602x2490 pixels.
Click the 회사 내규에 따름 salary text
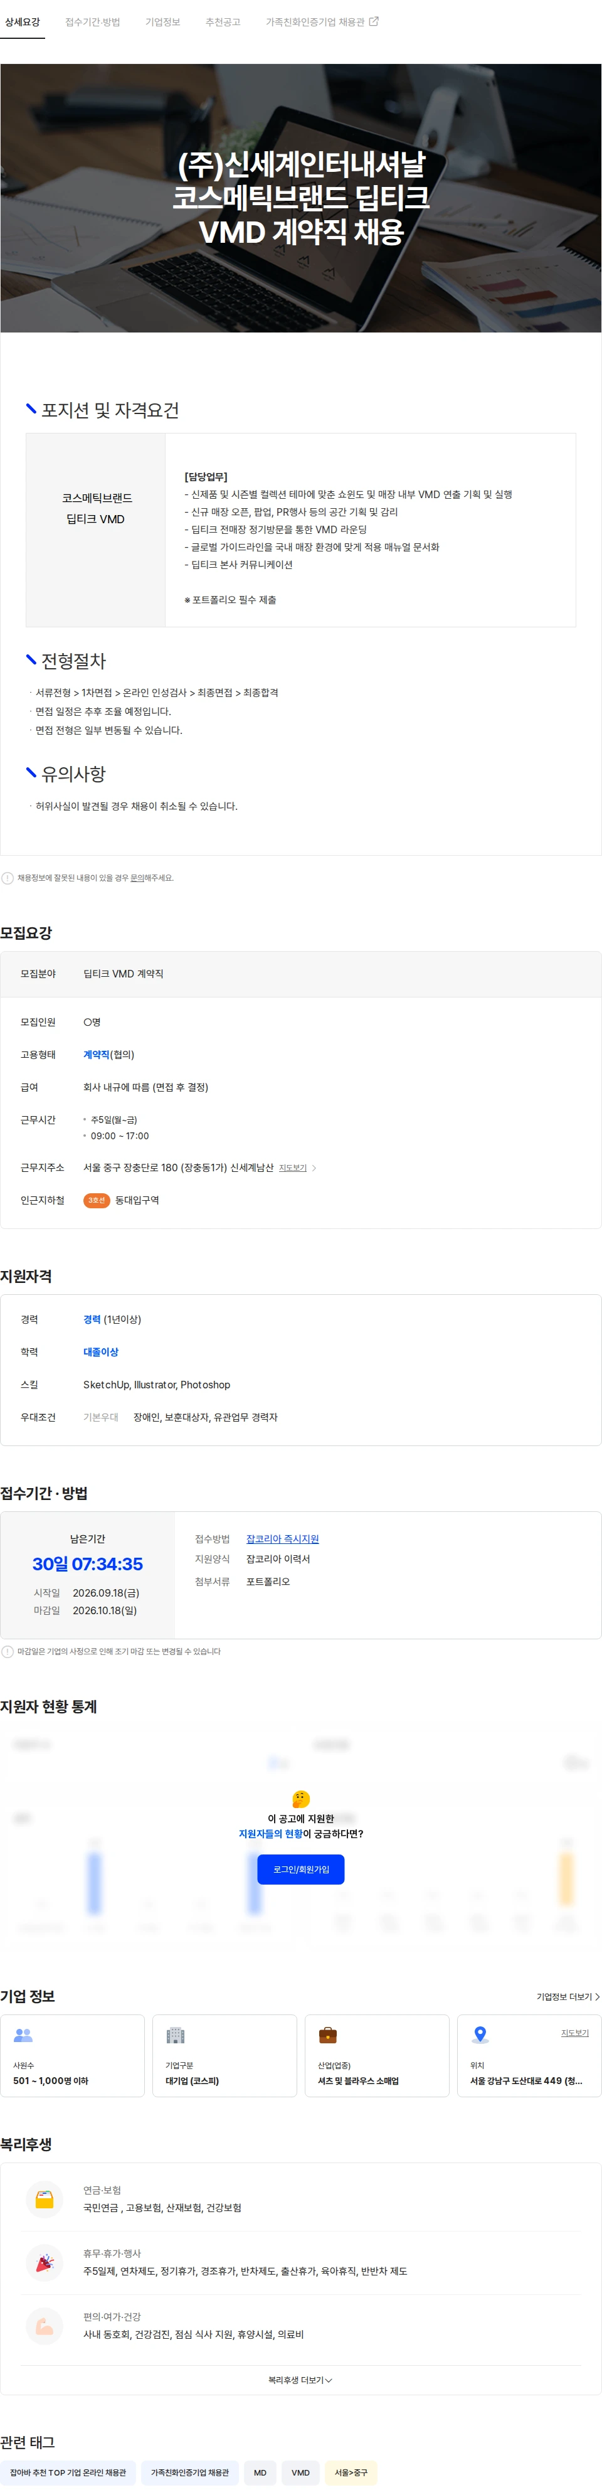coord(145,1087)
